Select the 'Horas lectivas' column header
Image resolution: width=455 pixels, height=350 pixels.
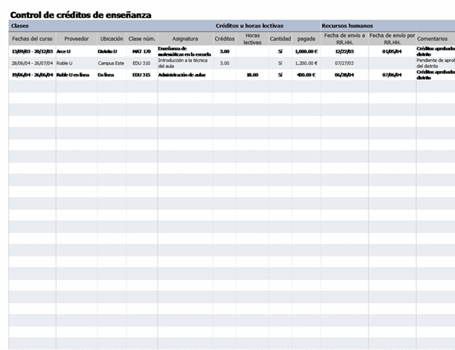252,39
